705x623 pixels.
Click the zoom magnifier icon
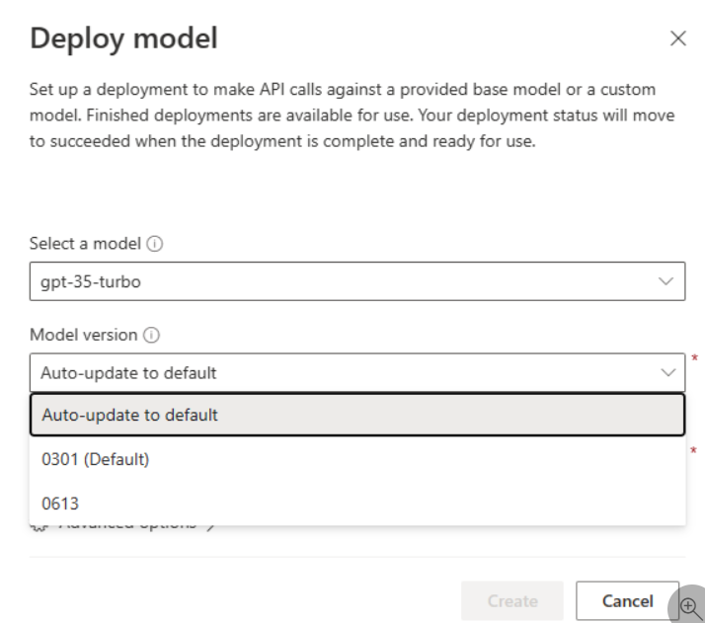pyautogui.click(x=689, y=606)
